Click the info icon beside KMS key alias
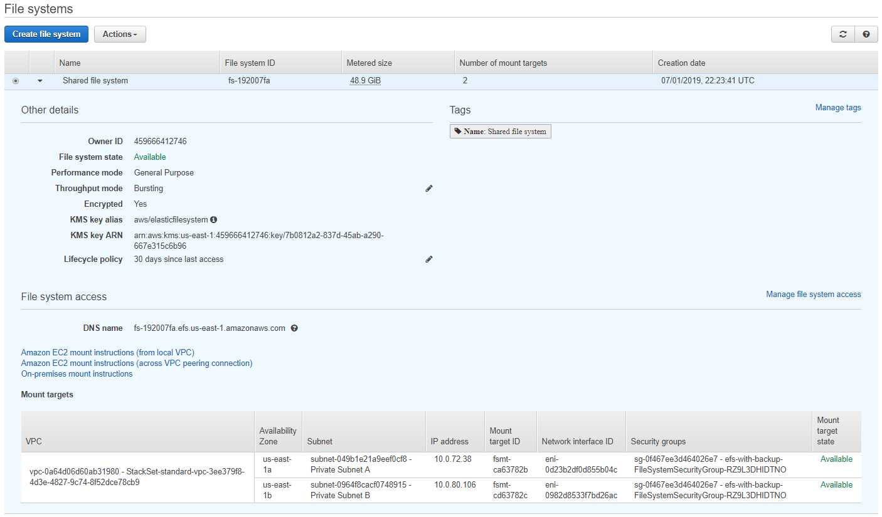This screenshot has height=517, width=882. (213, 219)
